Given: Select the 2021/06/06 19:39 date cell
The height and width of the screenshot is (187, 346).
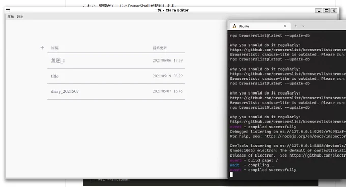Looking at the screenshot, I should 167,60.
